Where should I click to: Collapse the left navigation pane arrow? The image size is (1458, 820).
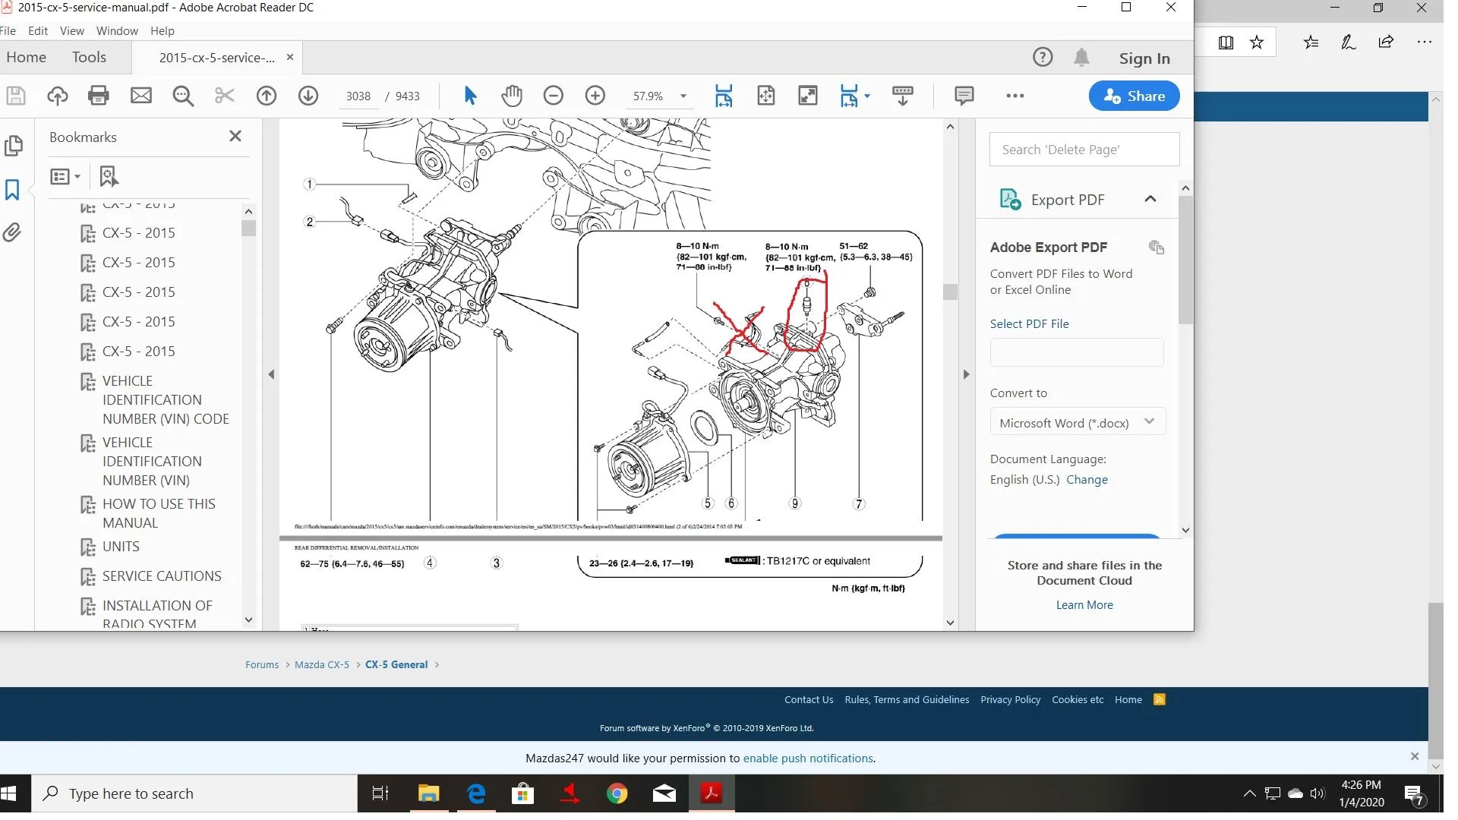pyautogui.click(x=271, y=374)
